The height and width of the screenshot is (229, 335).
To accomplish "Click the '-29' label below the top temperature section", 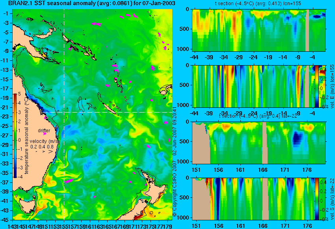I will click(x=238, y=57).
